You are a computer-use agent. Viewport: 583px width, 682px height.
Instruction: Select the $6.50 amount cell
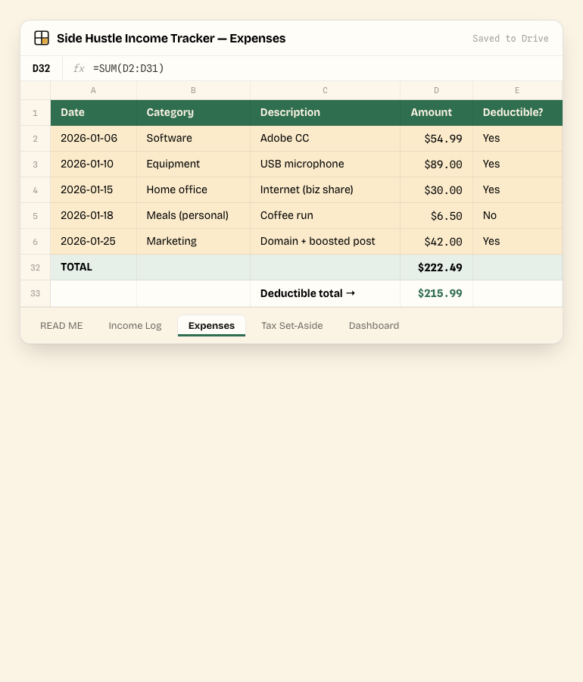point(436,216)
